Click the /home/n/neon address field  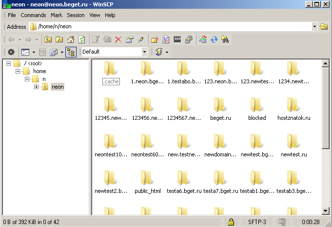point(171,26)
